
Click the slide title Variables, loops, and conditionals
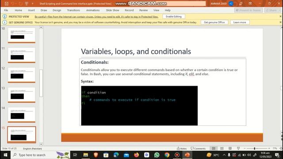(136, 51)
